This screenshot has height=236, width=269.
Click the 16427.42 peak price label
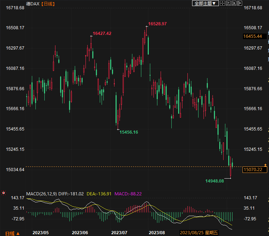point(102,33)
